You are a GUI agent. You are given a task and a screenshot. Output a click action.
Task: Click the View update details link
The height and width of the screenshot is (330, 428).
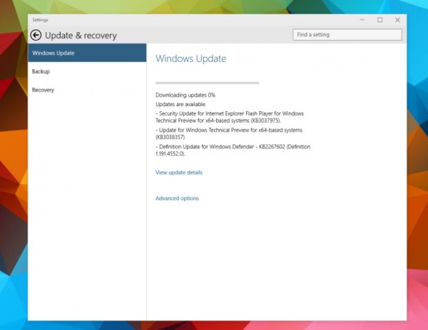[179, 172]
